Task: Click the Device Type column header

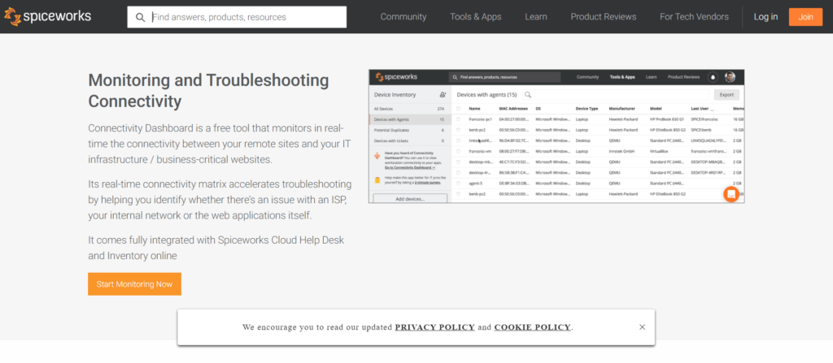Action: (587, 109)
